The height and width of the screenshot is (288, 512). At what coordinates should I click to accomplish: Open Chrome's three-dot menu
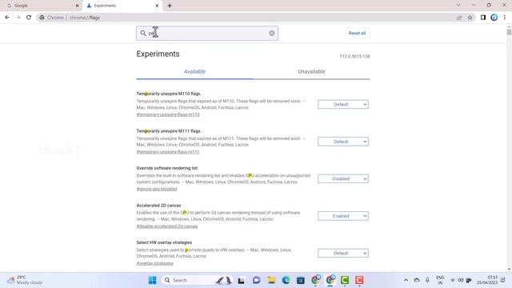pos(505,18)
